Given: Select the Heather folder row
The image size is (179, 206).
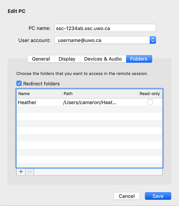Looking at the screenshot, I should (89, 102).
